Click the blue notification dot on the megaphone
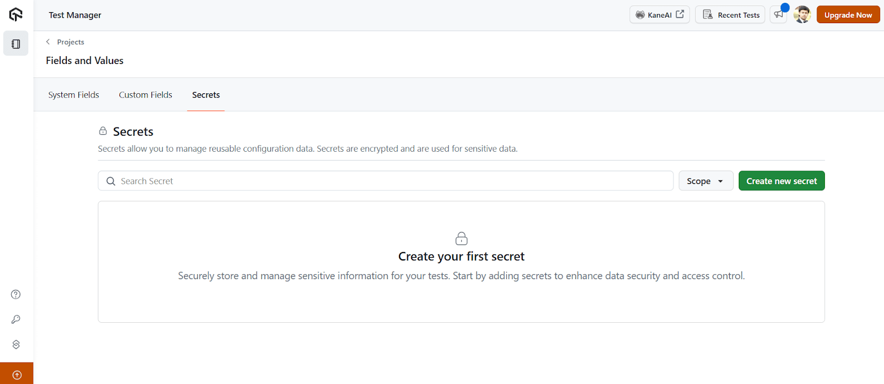Image resolution: width=884 pixels, height=384 pixels. (786, 7)
